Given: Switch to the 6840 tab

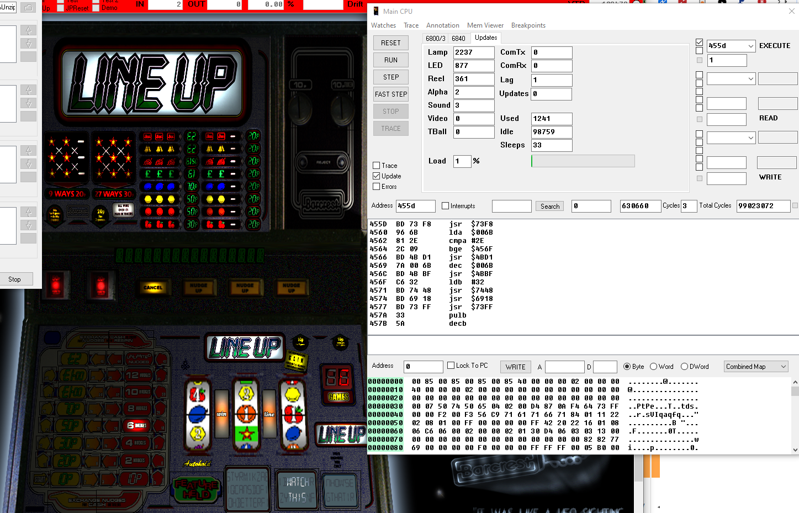Looking at the screenshot, I should (x=459, y=38).
